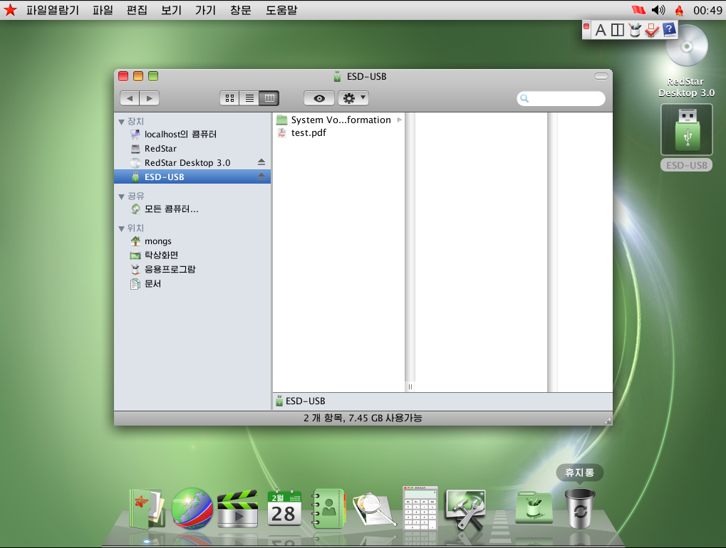Launch the clapperboard video player from the dock
Image resolution: width=726 pixels, height=548 pixels.
tap(237, 509)
